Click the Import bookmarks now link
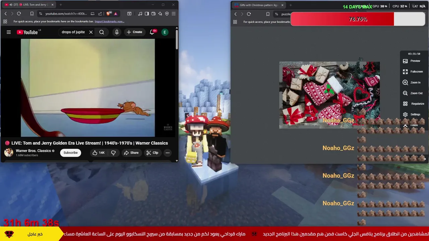The image size is (429, 241). [x=109, y=21]
